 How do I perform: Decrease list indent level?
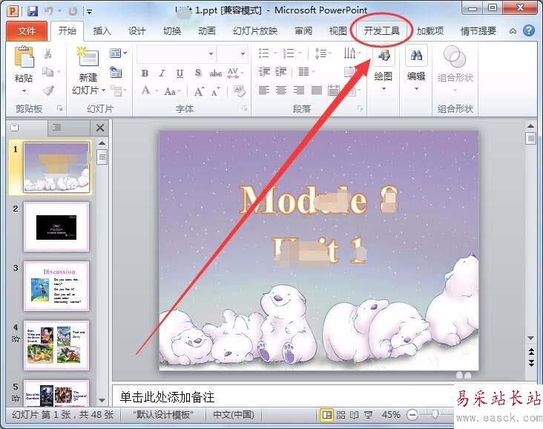click(x=264, y=72)
